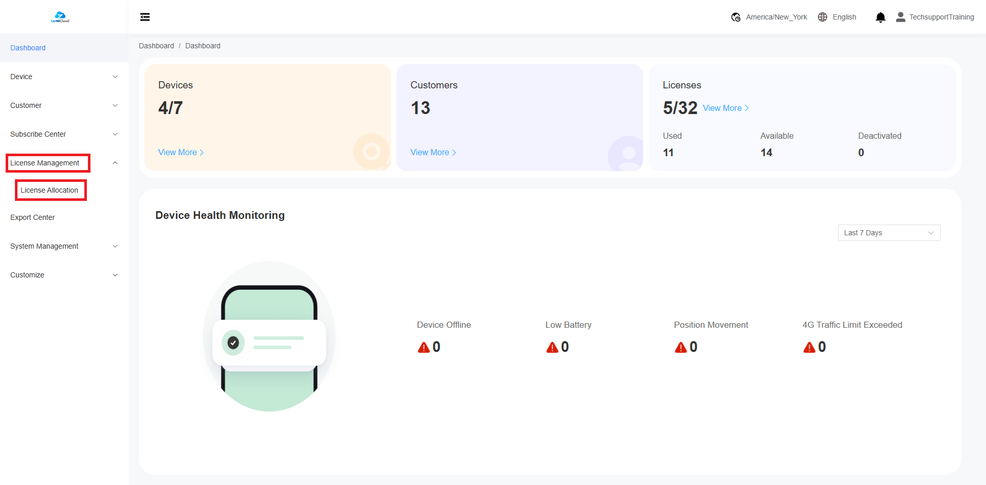
Task: Click the first Dashboard breadcrumb link
Action: coord(156,46)
